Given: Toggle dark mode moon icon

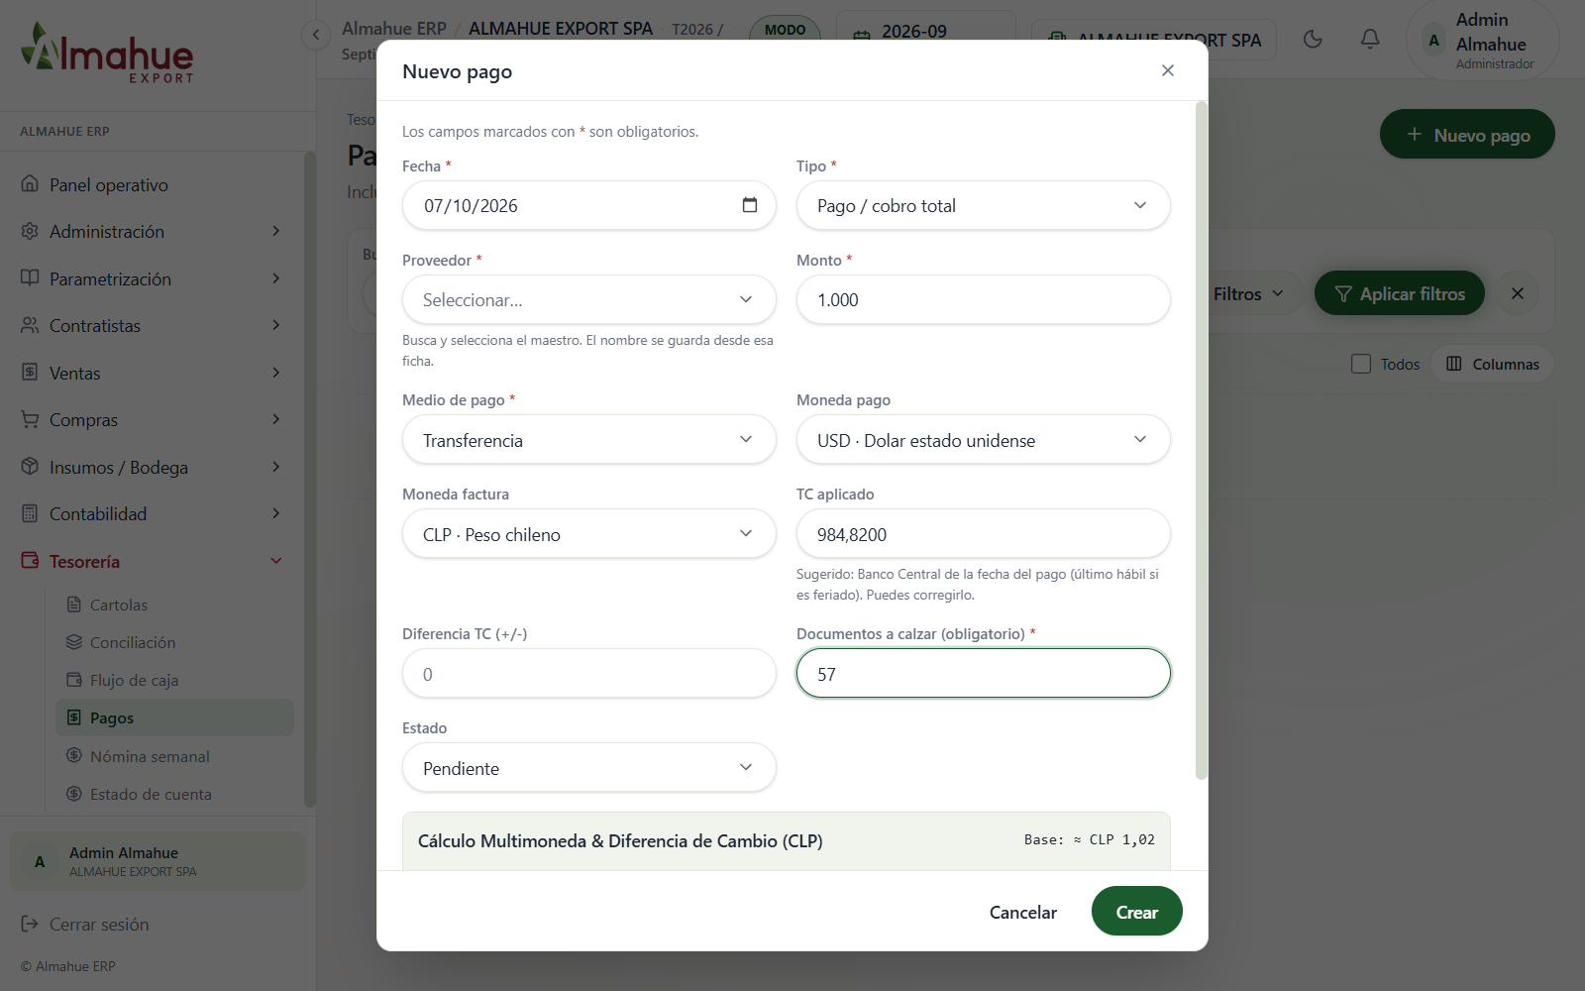Looking at the screenshot, I should 1313,40.
